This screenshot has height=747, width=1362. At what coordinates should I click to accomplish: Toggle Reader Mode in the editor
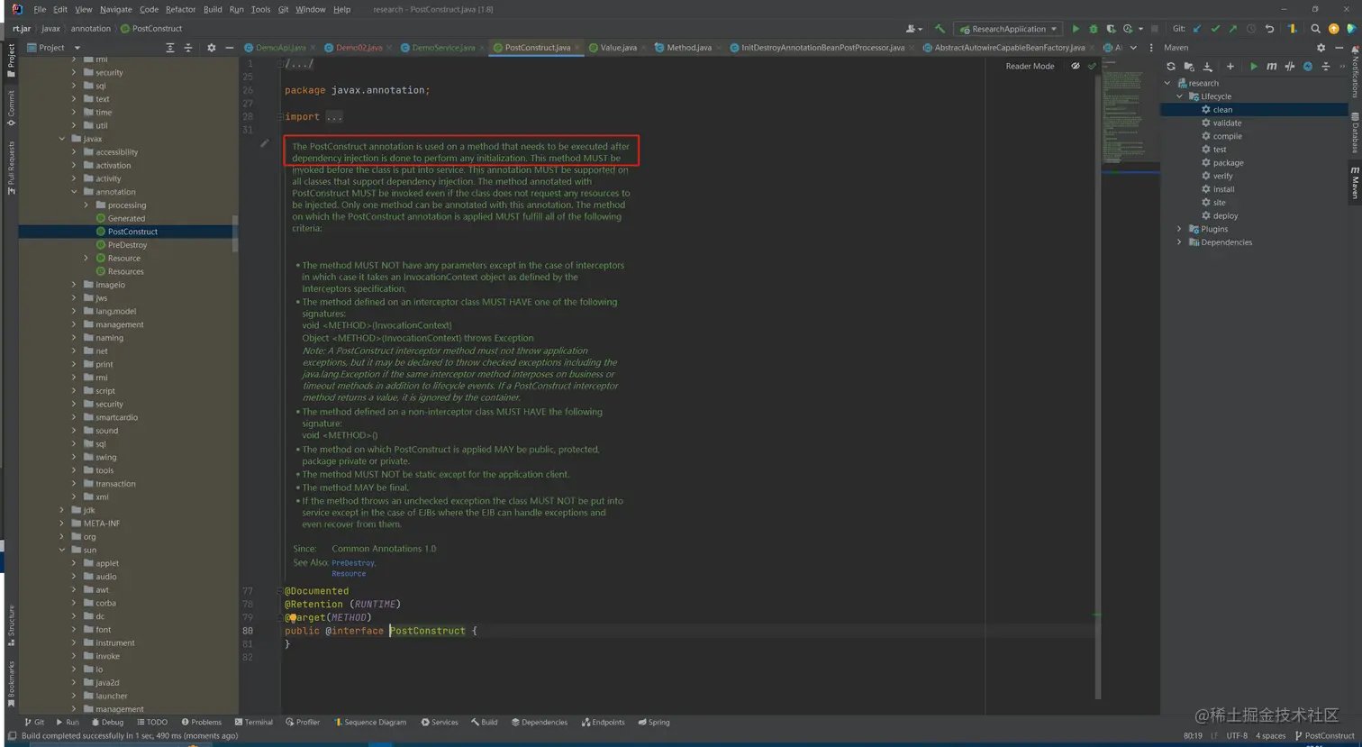[1030, 67]
